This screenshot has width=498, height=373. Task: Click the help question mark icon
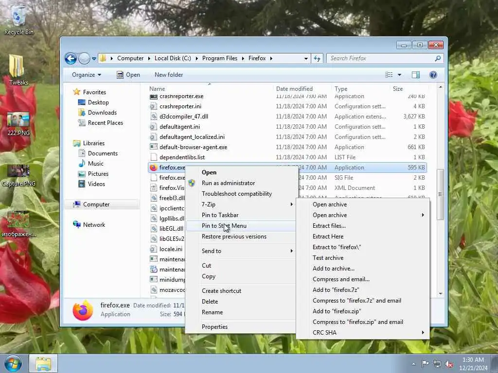tap(433, 75)
